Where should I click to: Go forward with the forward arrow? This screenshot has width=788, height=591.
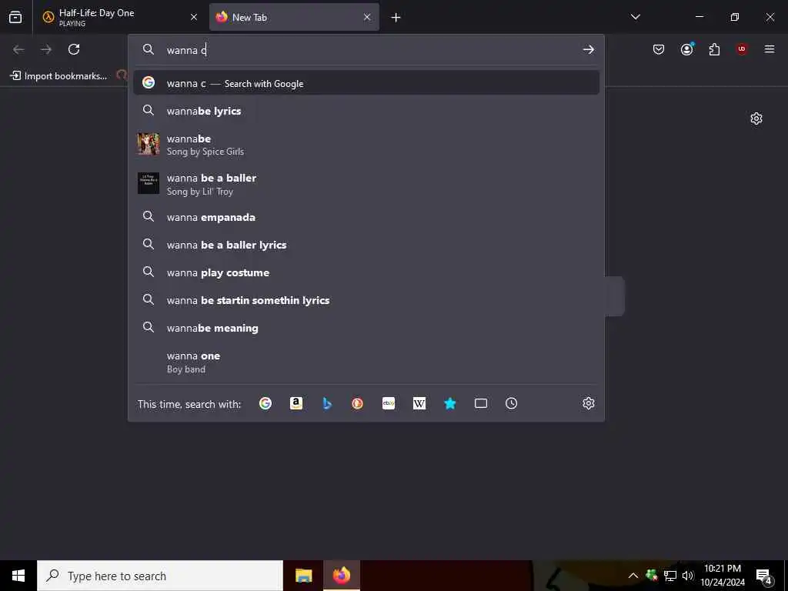(x=46, y=49)
